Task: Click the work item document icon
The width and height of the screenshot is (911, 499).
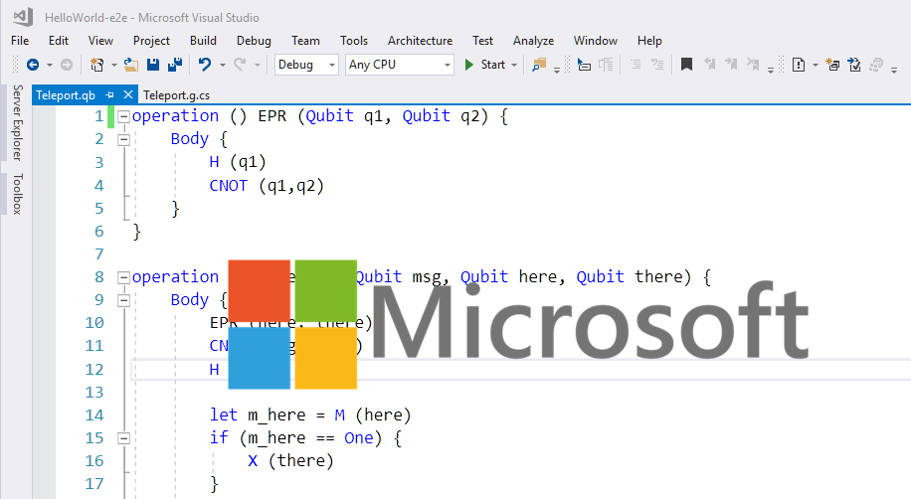Action: coord(799,65)
